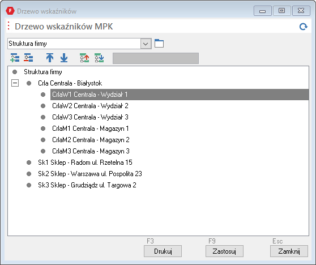Select CrlaM3 Centrala - Magazyn 3
Viewport: 316px width, 265px height.
pos(91,151)
